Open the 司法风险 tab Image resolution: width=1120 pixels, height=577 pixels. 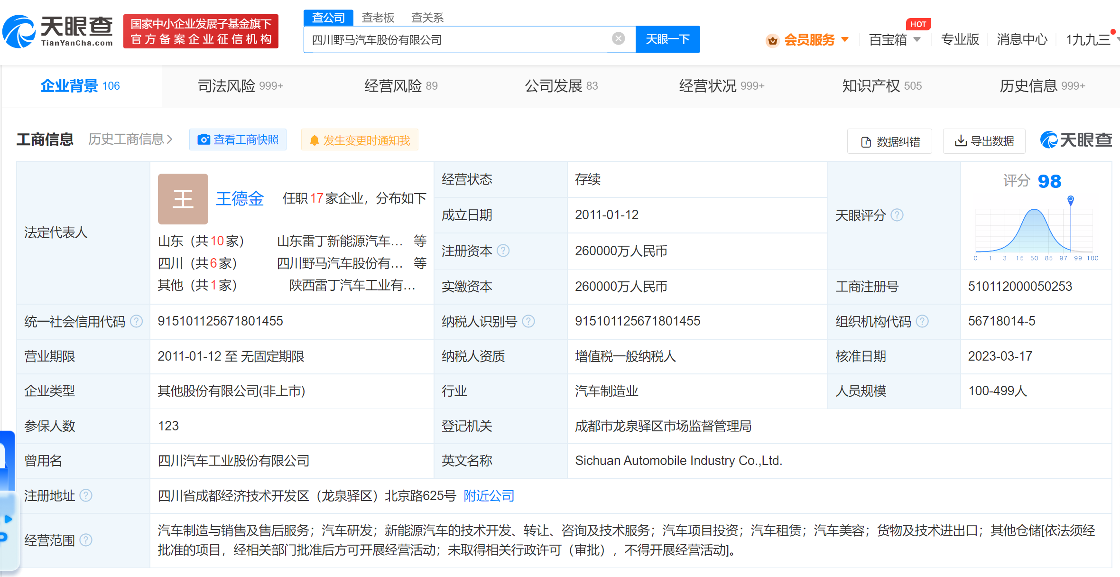240,86
